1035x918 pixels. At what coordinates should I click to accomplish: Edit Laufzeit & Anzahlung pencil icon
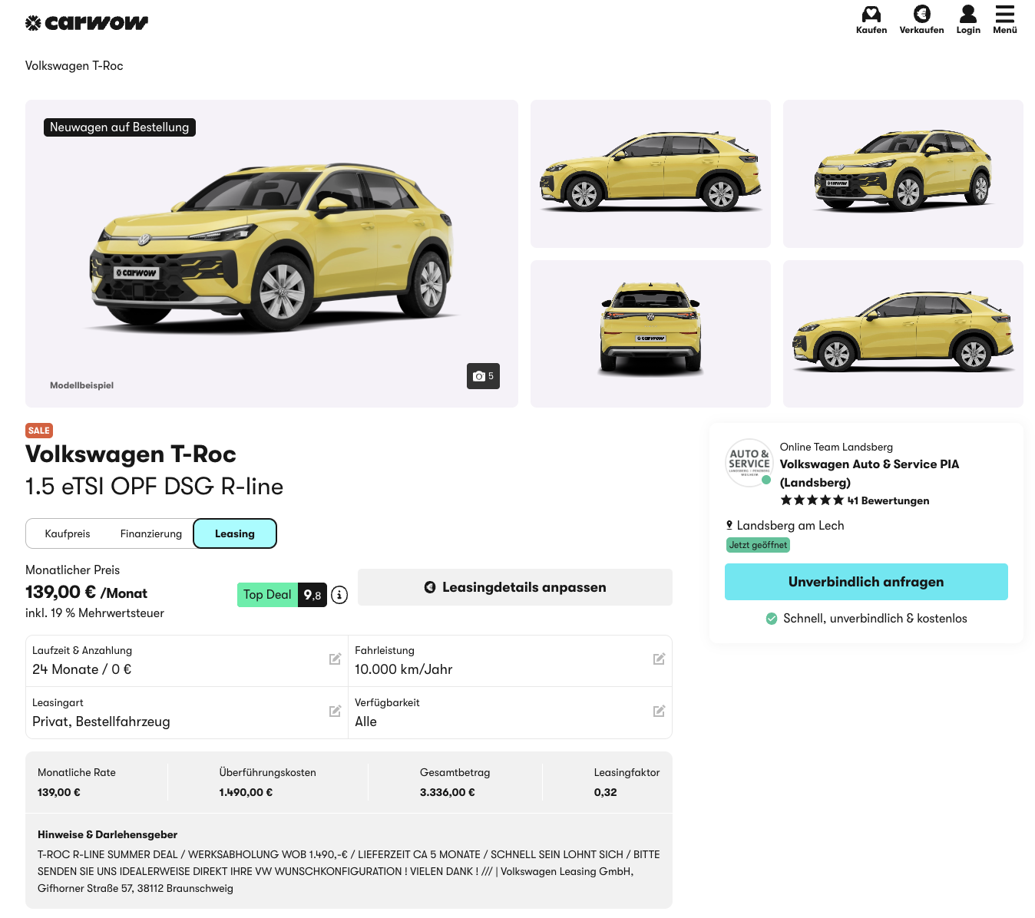336,659
